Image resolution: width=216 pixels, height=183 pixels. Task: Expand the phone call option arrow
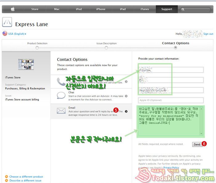(126, 82)
